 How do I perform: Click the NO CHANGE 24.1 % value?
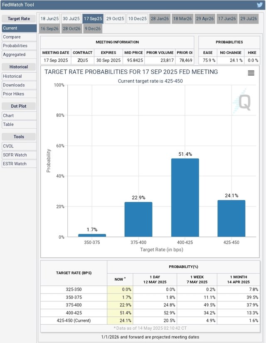click(231, 60)
